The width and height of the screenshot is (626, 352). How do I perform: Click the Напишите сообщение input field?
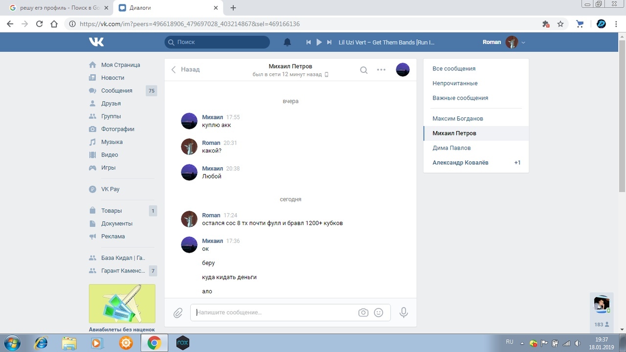274,312
